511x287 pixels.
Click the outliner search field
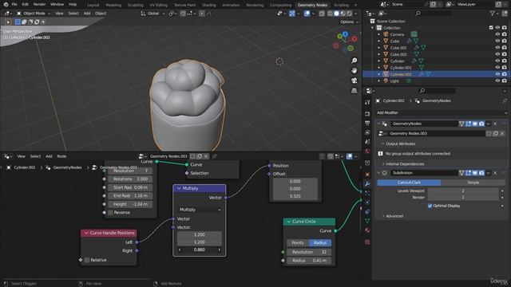(433, 14)
